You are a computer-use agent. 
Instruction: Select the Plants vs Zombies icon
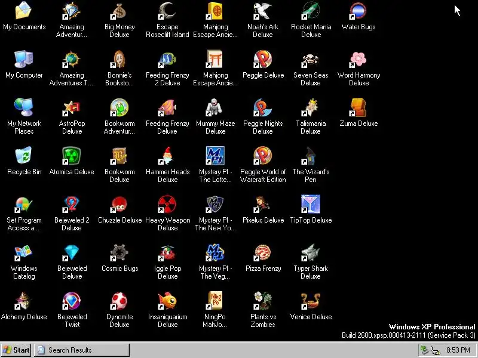tap(263, 301)
